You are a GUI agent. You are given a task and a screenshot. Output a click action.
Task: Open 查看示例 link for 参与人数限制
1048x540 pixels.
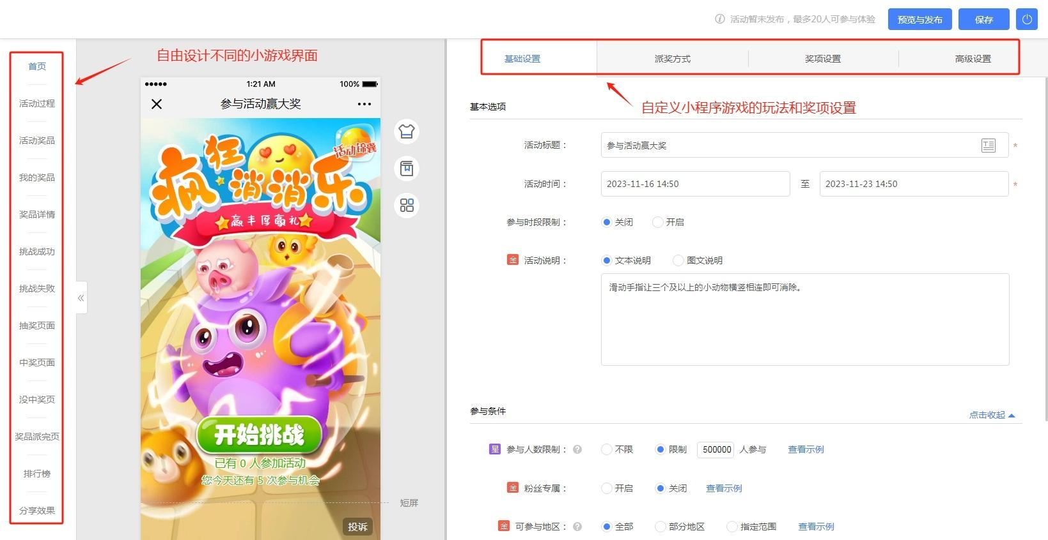point(806,449)
